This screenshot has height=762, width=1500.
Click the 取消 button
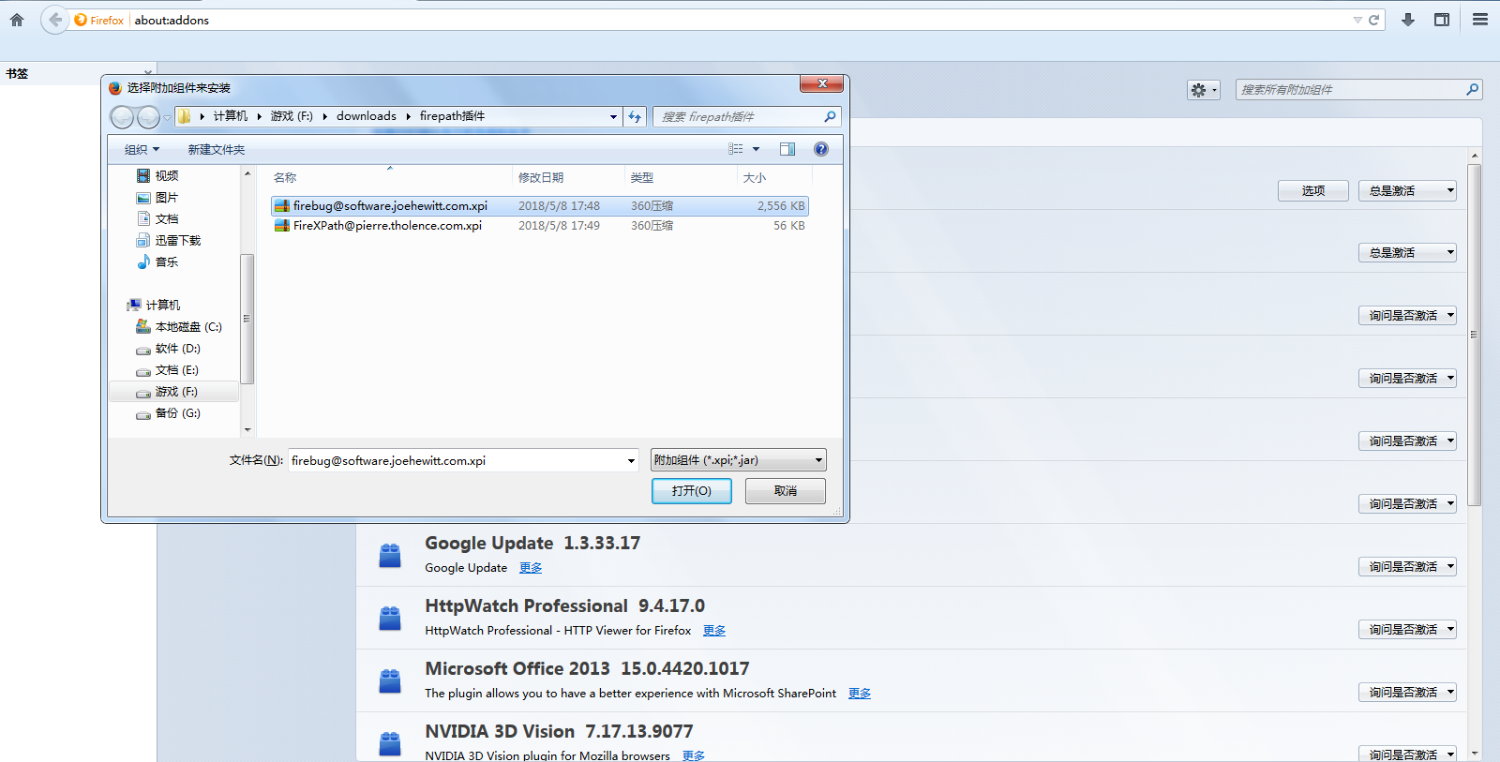(x=786, y=491)
